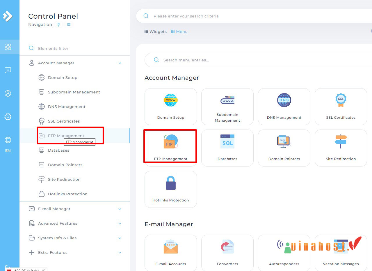Viewport: 372px width, 271px height.
Task: Click the Site Redirection signpost icon
Action: tap(341, 142)
